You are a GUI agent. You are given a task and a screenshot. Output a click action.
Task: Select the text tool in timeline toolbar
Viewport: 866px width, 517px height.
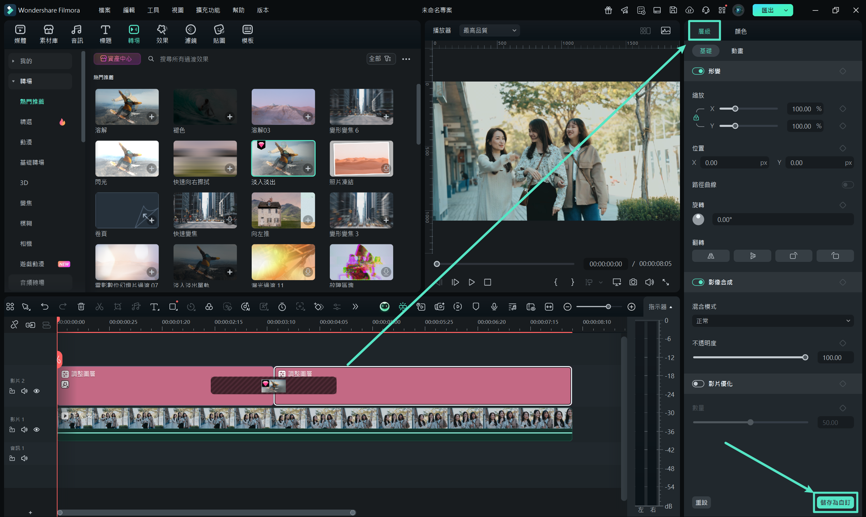tap(154, 307)
